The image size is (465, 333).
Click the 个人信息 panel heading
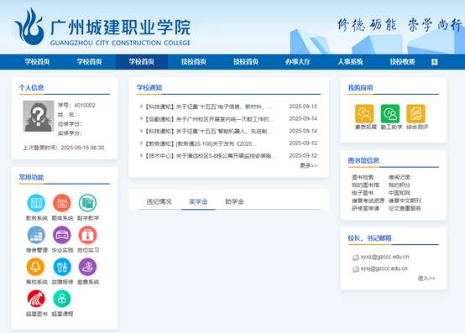31,87
